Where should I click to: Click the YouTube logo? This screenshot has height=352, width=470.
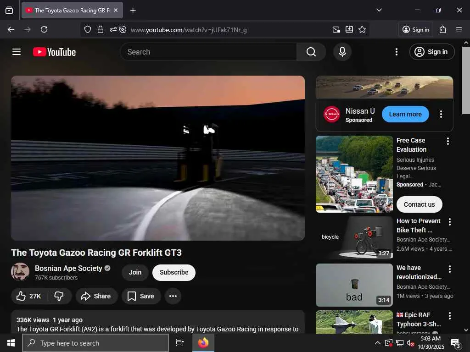(54, 52)
